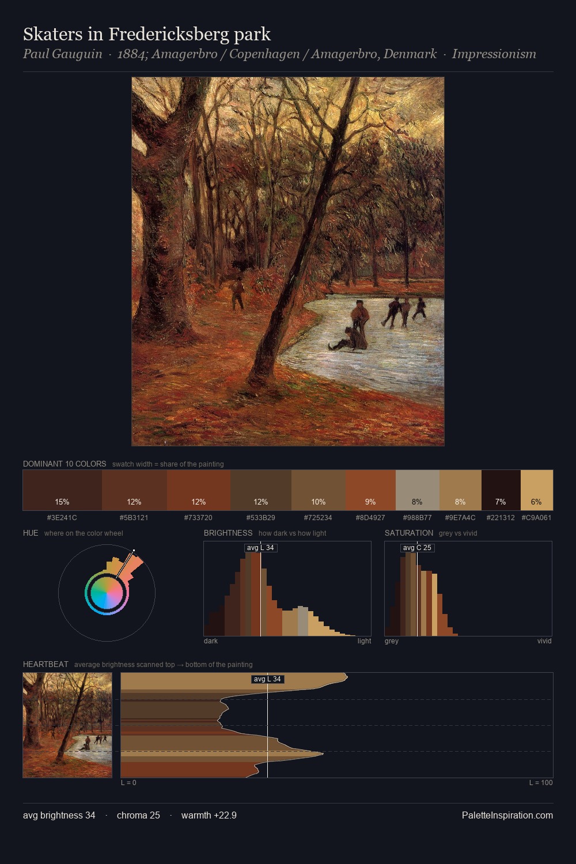Click the 'light' brightness axis label
This screenshot has height=864, width=576.
(x=364, y=641)
